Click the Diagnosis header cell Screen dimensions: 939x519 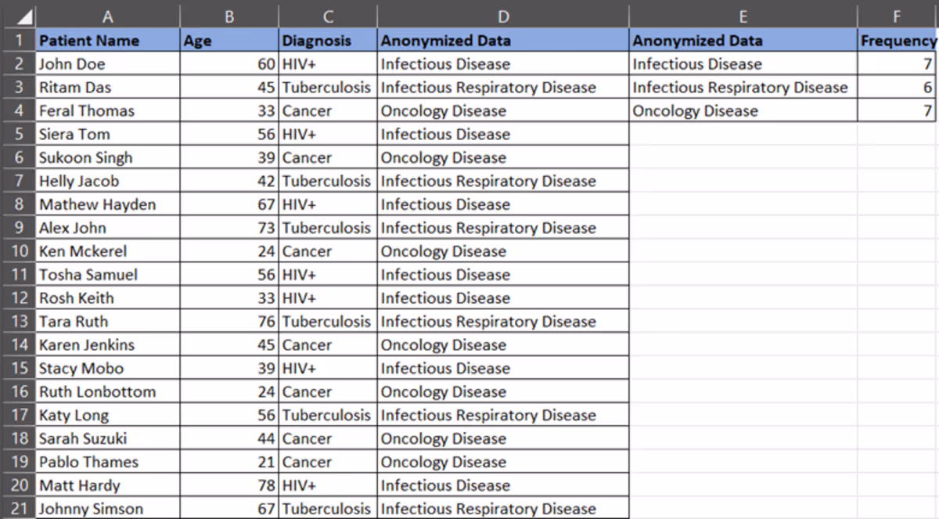point(328,41)
